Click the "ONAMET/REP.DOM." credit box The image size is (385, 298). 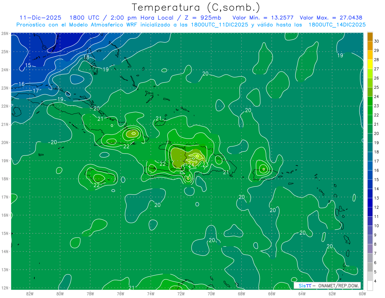click(327, 286)
